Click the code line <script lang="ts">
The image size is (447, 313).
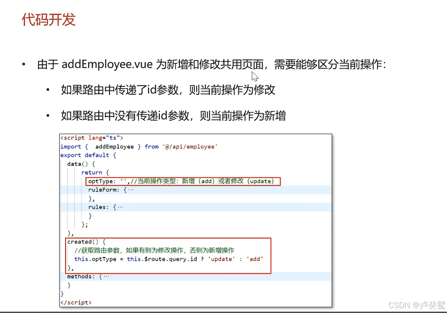92,138
